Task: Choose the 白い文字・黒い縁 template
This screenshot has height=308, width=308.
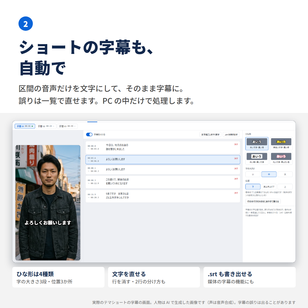Action: [x=257, y=143]
